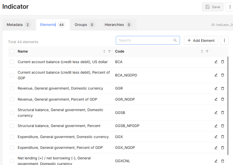Sort the table by Code
Screen dimensions: 233x165
[202, 51]
